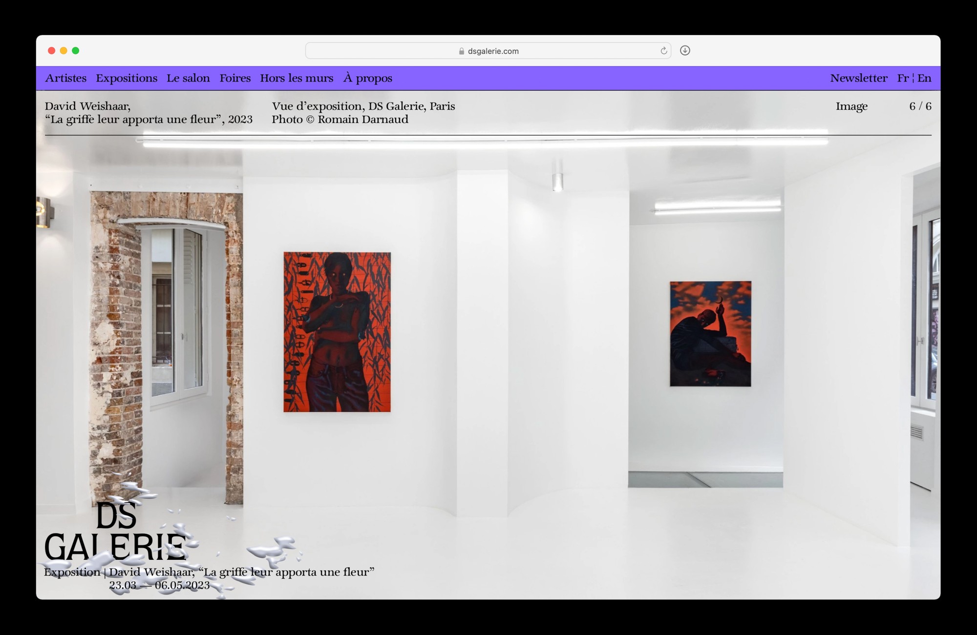Viewport: 977px width, 635px height.
Task: Open the À propos page
Action: pyautogui.click(x=368, y=78)
